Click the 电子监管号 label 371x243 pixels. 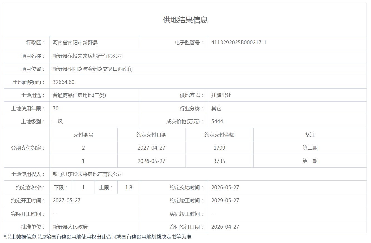pyautogui.click(x=189, y=43)
